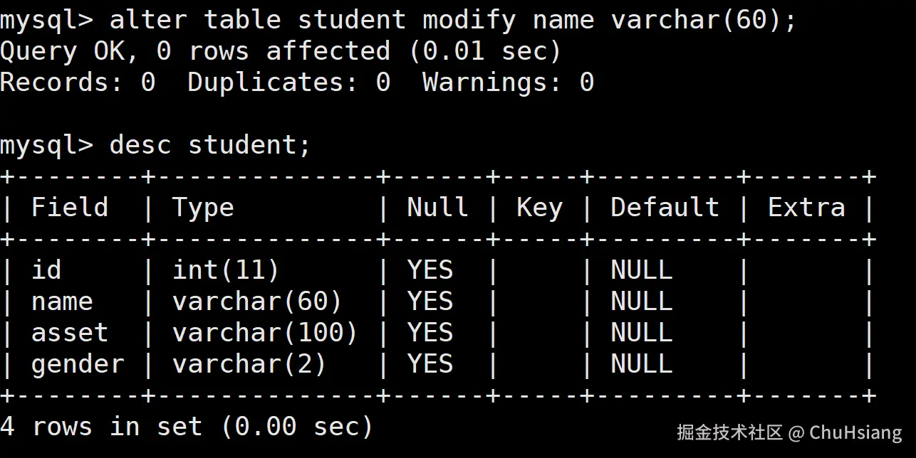Click the Field column header
The image size is (916, 458).
tap(70, 208)
